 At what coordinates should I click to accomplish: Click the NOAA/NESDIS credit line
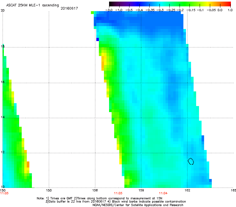click(138, 205)
